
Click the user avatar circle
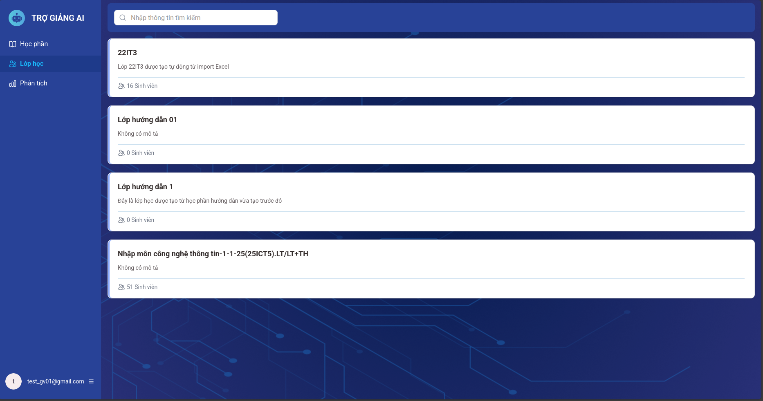click(x=13, y=381)
